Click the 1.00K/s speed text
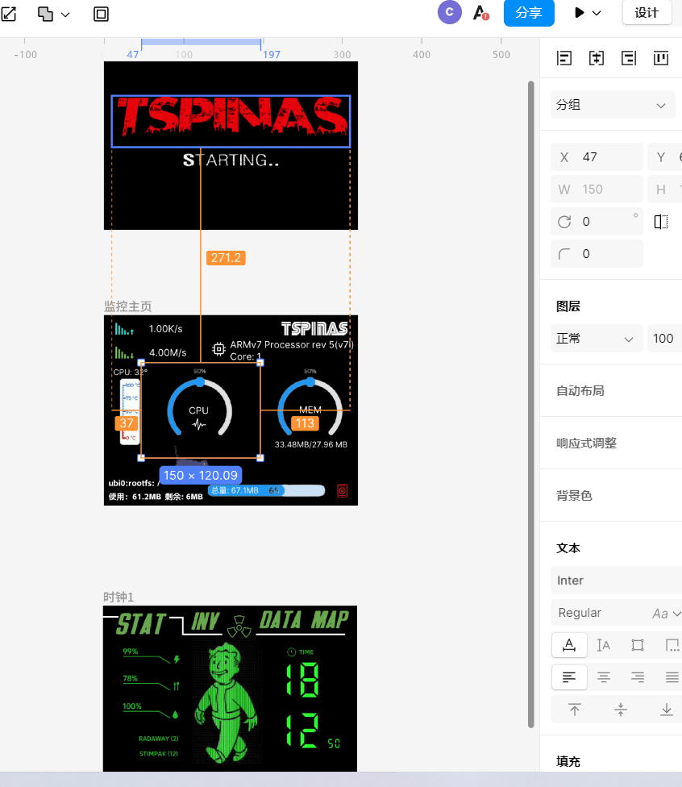 pos(165,329)
